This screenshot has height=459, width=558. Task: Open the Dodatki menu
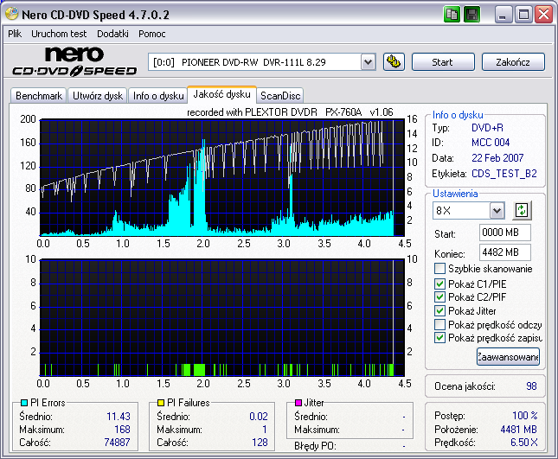pos(112,34)
